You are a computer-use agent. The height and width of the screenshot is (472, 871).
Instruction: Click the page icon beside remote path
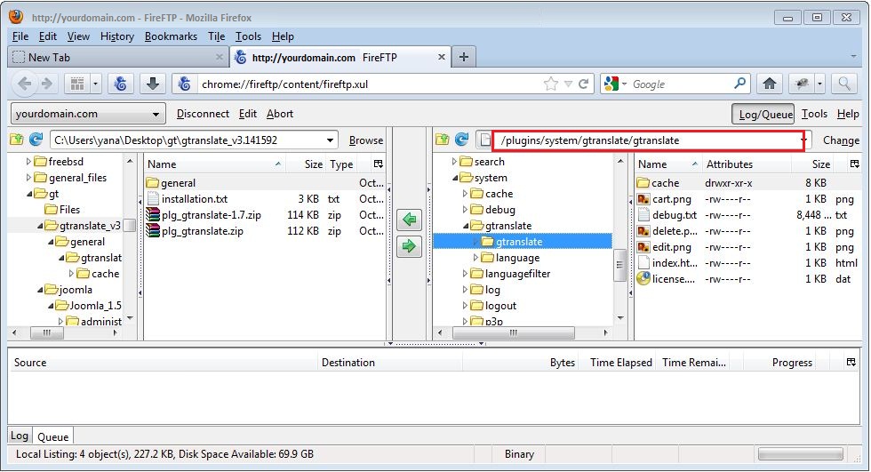(x=484, y=140)
